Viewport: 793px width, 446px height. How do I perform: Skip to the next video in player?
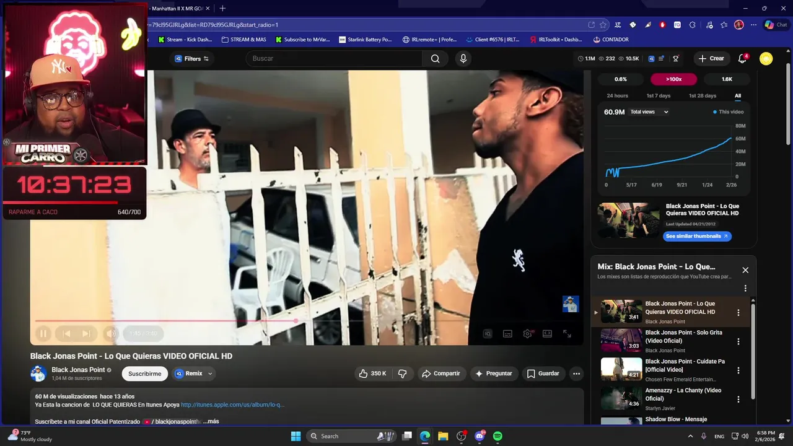point(86,334)
